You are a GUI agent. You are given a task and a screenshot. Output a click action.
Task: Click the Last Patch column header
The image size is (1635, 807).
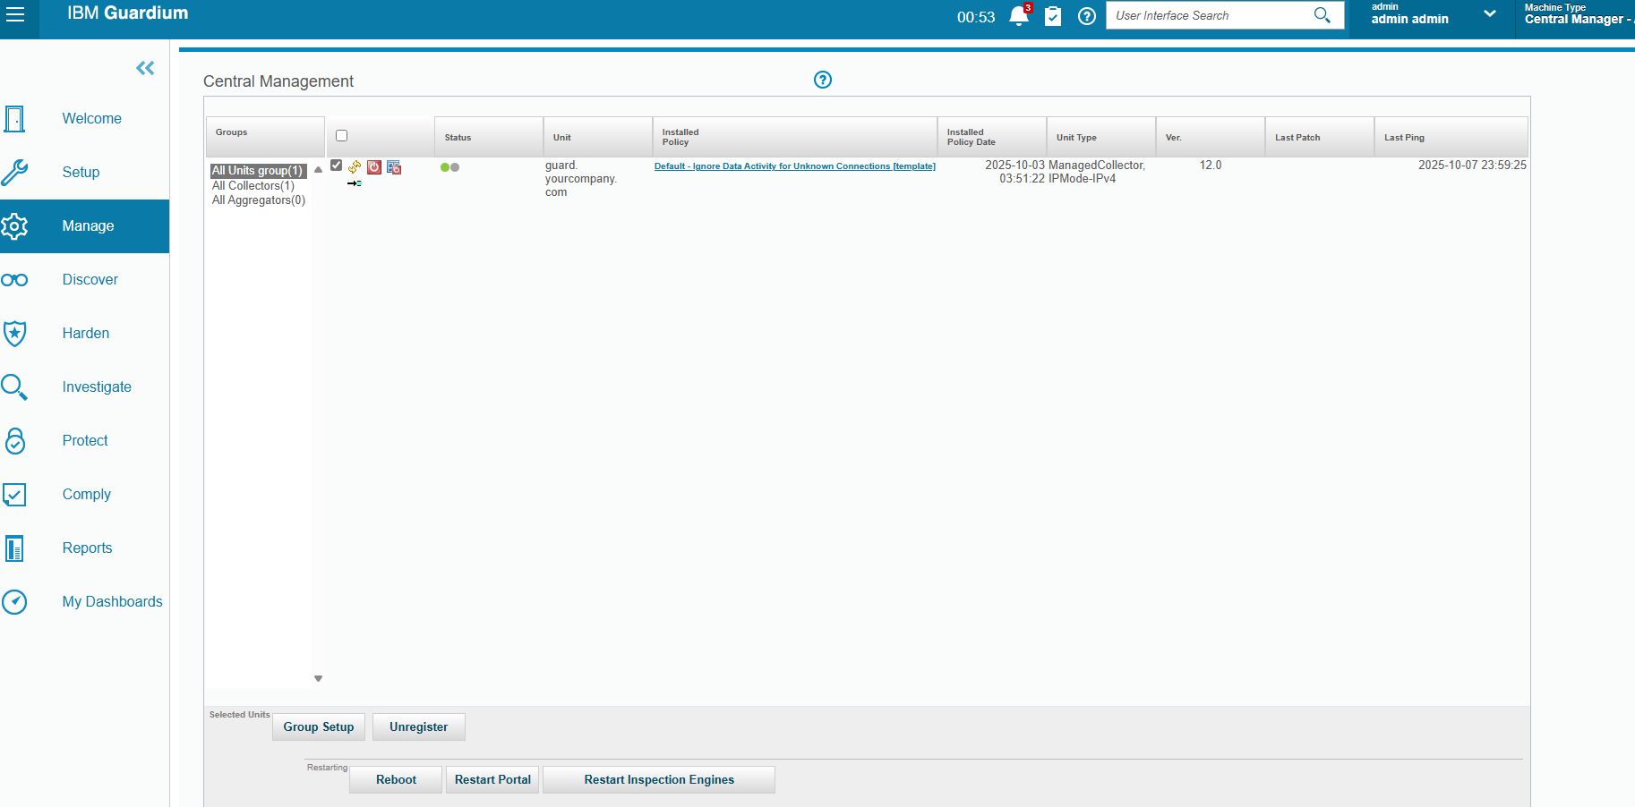click(x=1320, y=137)
